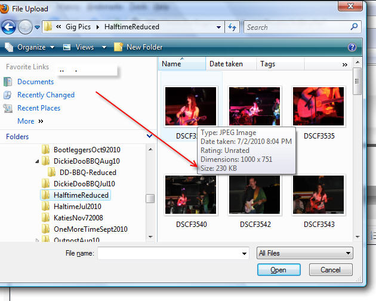Open the address bar history dropdown
Image resolution: width=376 pixels, height=301 pixels.
[x=218, y=27]
